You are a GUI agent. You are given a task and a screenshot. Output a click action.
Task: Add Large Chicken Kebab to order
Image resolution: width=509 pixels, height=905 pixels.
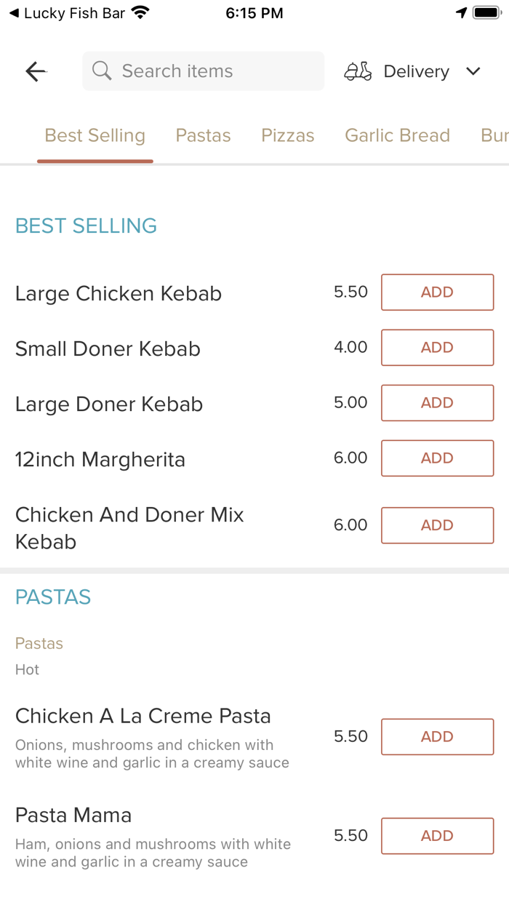tap(437, 292)
